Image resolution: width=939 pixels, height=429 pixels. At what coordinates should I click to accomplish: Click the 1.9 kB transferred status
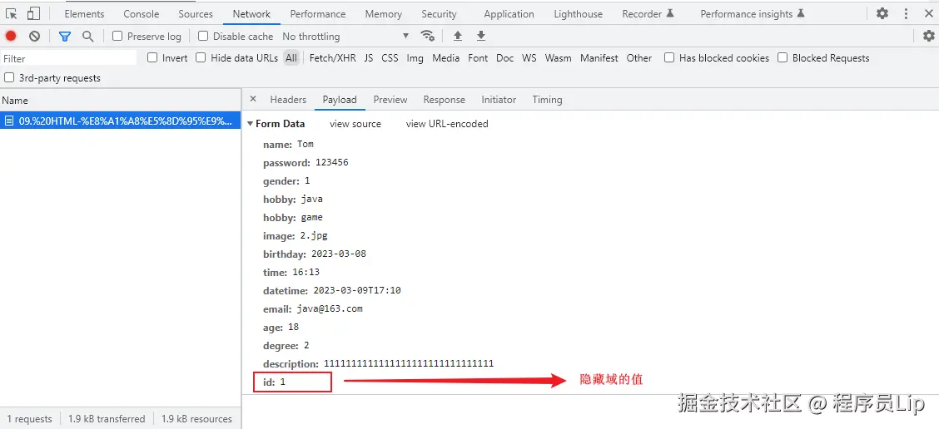tap(107, 419)
